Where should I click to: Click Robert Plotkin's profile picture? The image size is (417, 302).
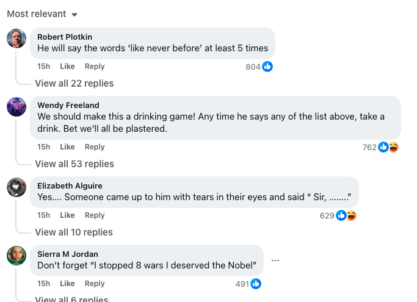16,38
